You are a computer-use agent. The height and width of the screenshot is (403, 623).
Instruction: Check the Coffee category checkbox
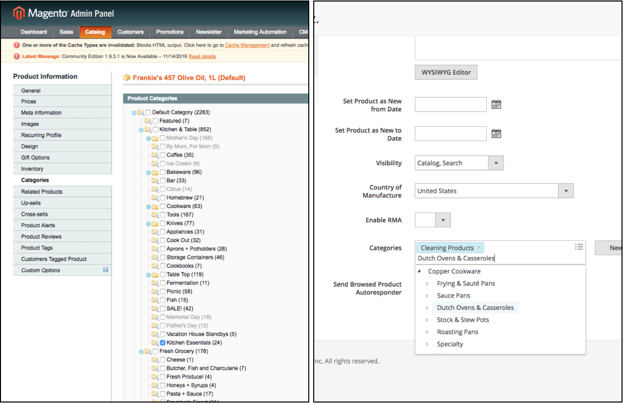click(163, 155)
